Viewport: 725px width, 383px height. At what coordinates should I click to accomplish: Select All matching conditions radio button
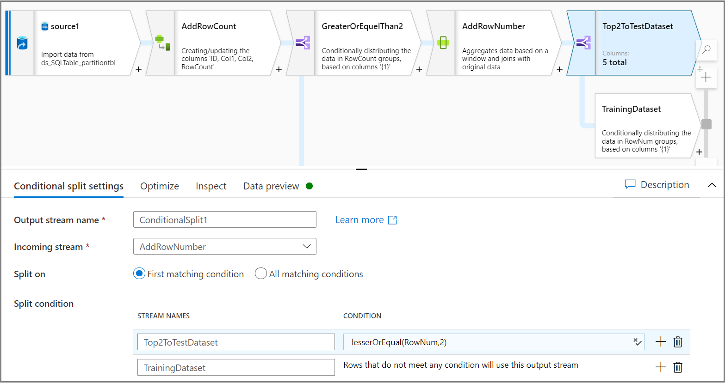261,274
